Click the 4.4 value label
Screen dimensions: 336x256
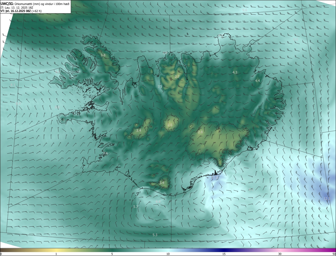[258, 81]
